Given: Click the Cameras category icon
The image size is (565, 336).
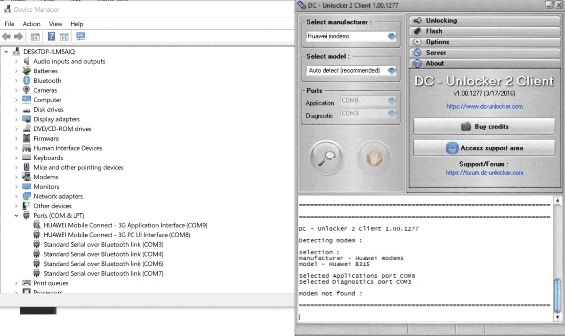Looking at the screenshot, I should [26, 90].
